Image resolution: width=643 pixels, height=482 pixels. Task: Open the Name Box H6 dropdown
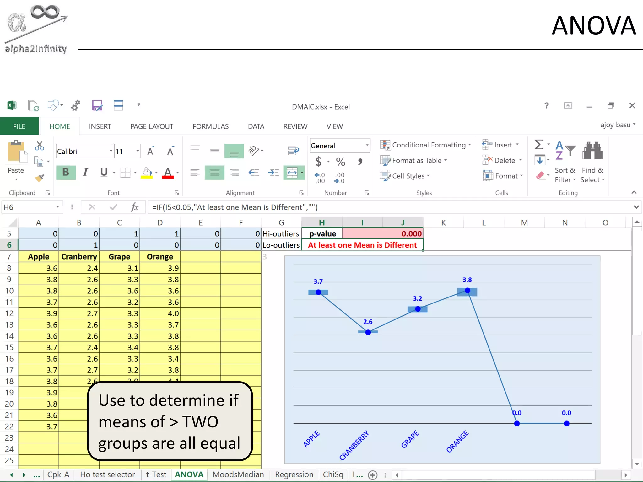pos(57,207)
